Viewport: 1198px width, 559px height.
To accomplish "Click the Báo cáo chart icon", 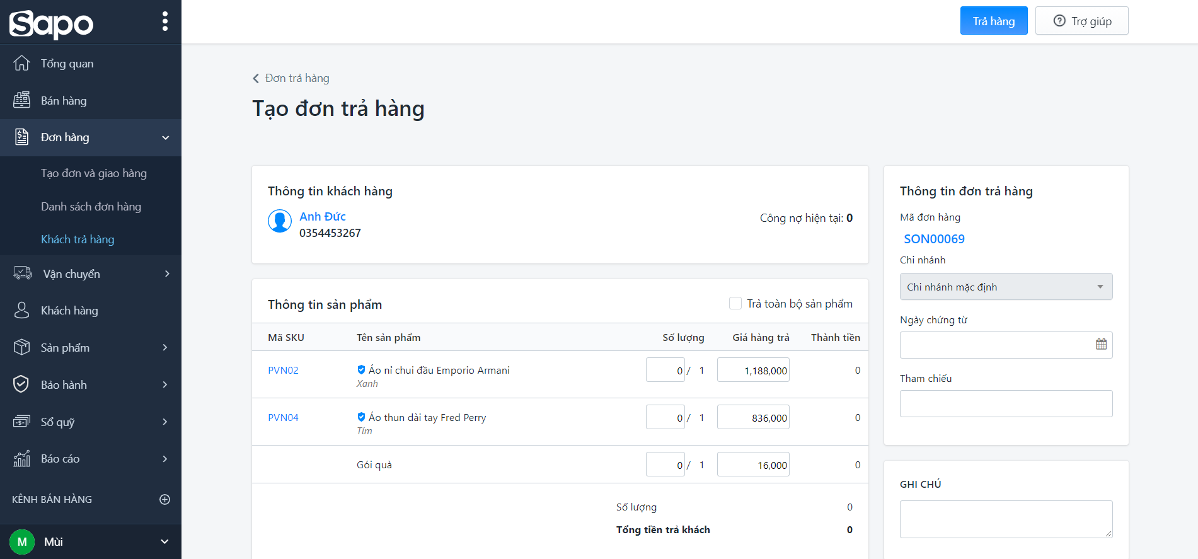I will [21, 459].
